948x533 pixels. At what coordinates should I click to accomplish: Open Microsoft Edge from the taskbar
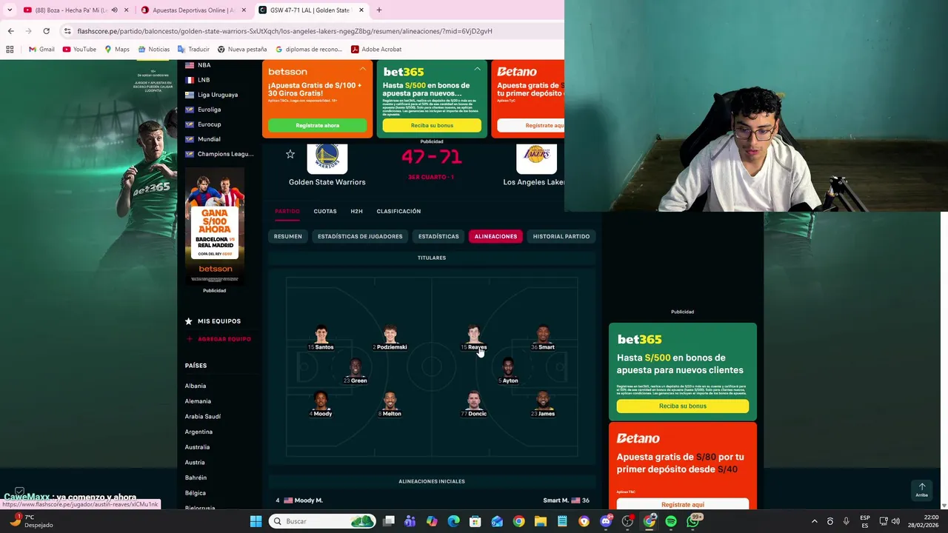[454, 521]
